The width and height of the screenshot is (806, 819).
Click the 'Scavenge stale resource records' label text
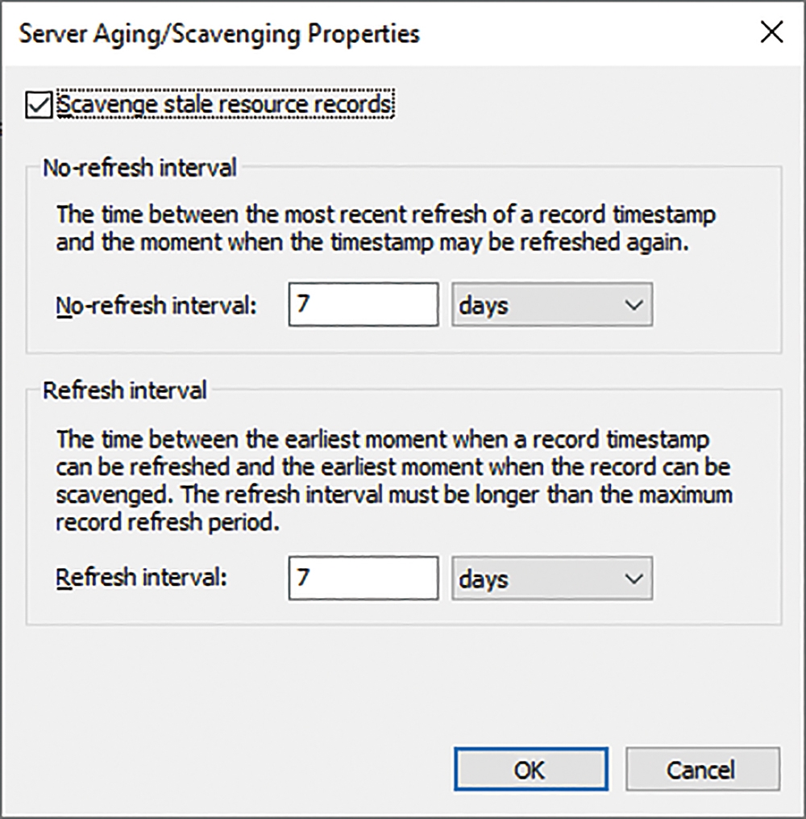pyautogui.click(x=224, y=104)
